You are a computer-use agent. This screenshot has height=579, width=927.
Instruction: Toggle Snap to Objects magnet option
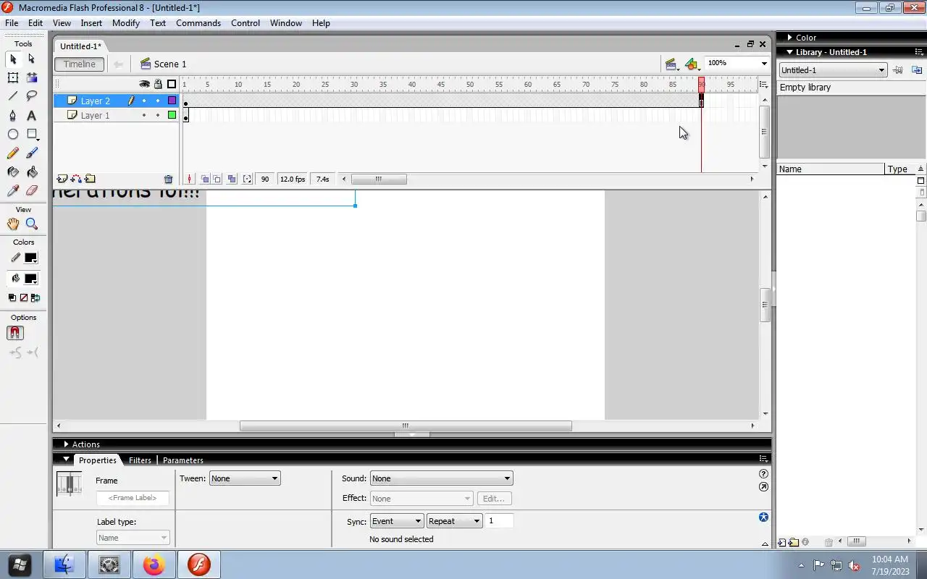tap(15, 333)
